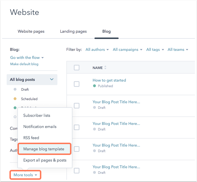Open the How to get started post
This screenshot has height=182, width=197.
click(x=109, y=80)
